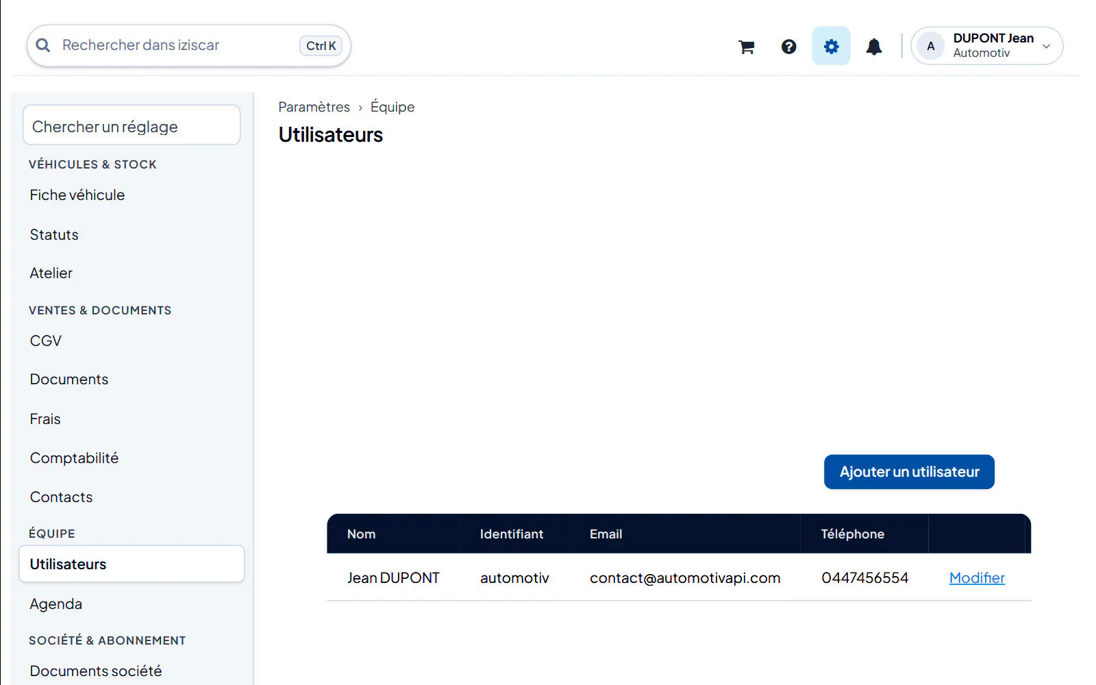Click the contact@automotivapi.com email cell
Screen dimensions: 1096x685
tap(685, 578)
